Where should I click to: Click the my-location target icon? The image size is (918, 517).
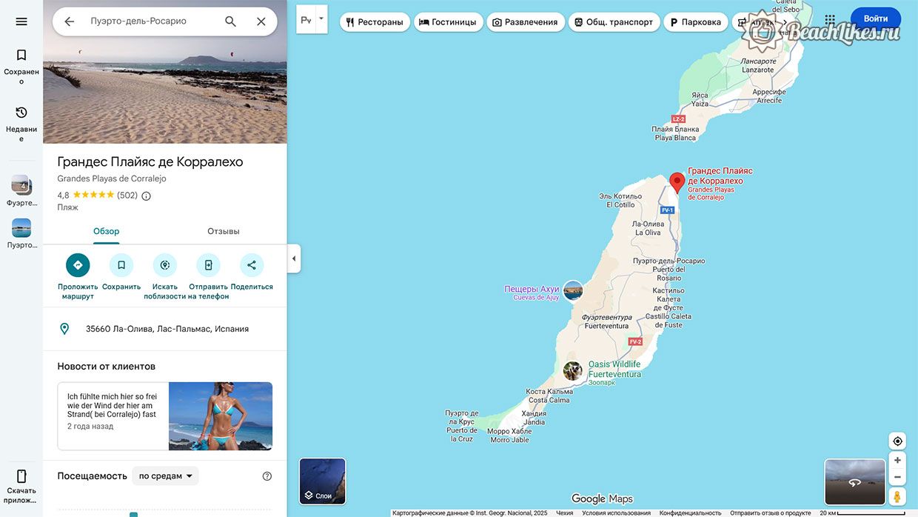click(897, 441)
